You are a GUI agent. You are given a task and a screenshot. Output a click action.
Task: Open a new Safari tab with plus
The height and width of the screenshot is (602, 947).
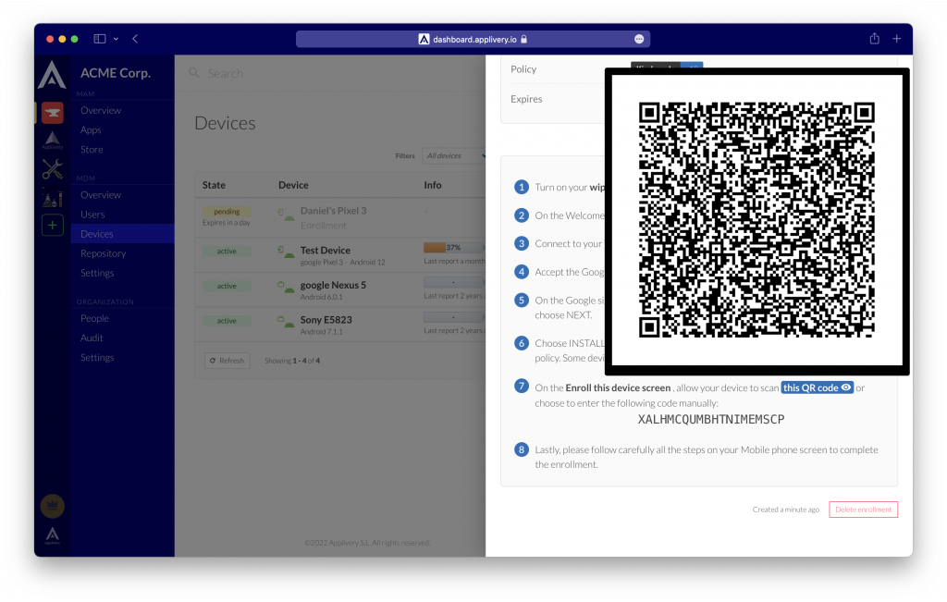897,39
